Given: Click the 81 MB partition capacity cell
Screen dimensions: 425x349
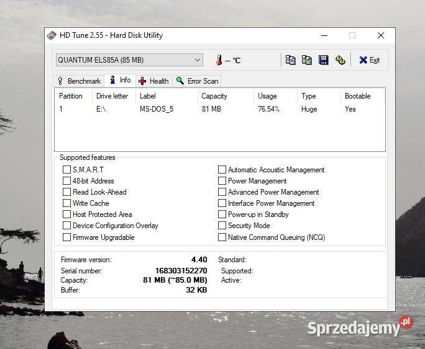Looking at the screenshot, I should tap(211, 109).
